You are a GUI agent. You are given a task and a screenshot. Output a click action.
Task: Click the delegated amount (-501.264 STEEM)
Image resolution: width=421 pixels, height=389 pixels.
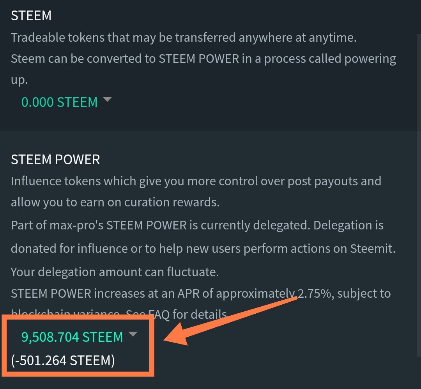coord(63,361)
